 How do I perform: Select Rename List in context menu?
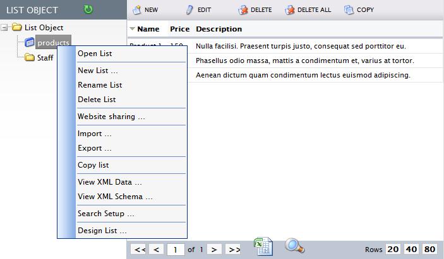[x=100, y=85]
